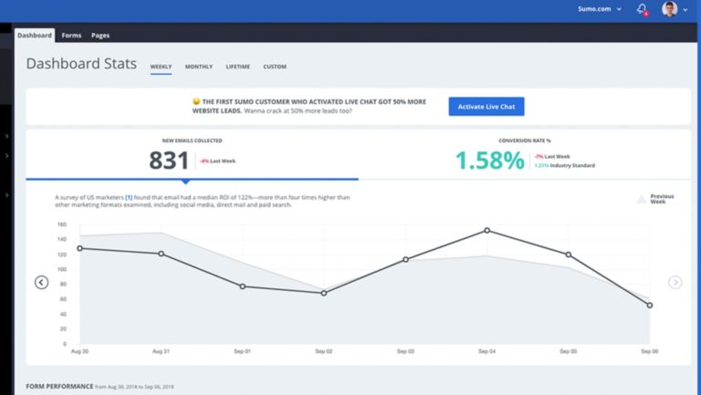Switch to the Pages tab

point(100,36)
